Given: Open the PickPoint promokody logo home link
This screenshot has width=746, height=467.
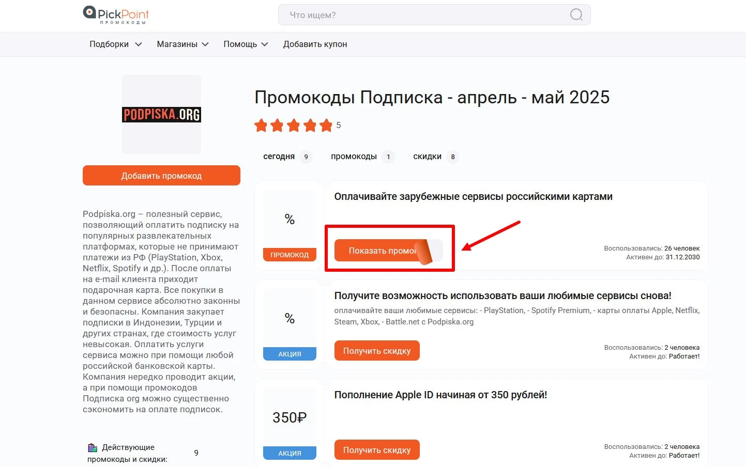Looking at the screenshot, I should pyautogui.click(x=116, y=15).
